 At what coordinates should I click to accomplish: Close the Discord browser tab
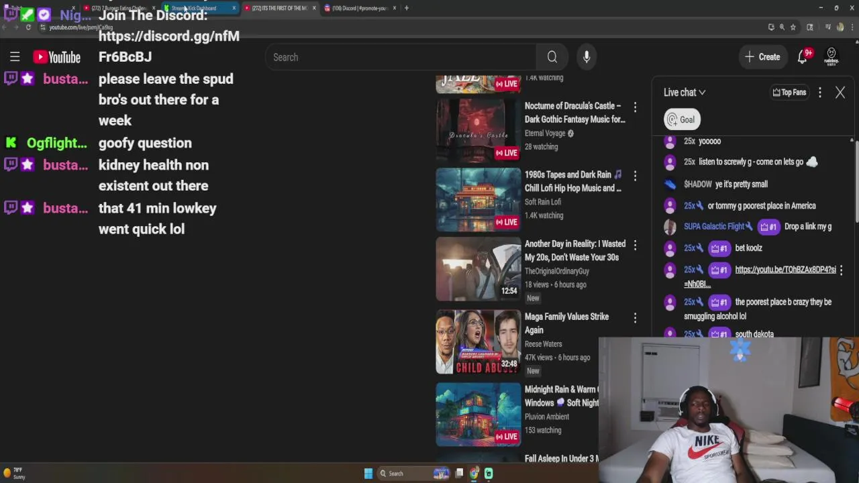394,8
